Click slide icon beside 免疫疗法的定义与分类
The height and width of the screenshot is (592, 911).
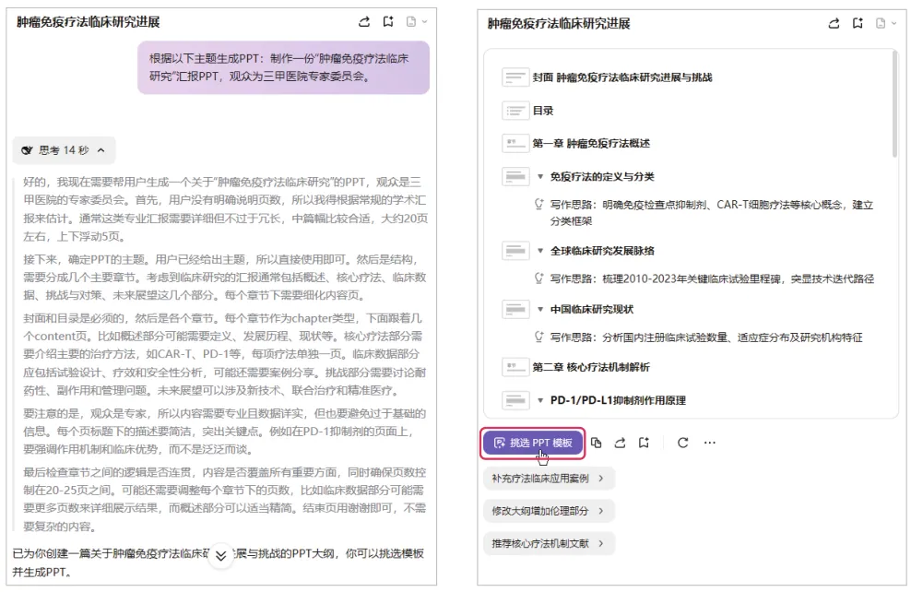coord(515,176)
